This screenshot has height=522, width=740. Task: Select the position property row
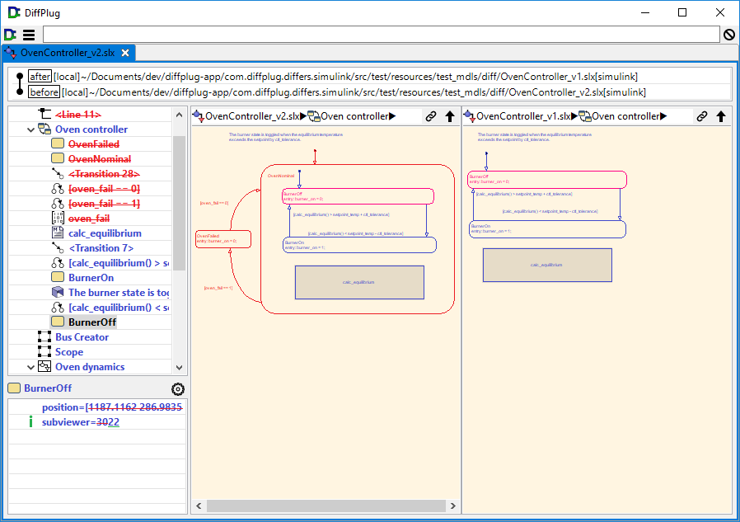click(x=97, y=407)
